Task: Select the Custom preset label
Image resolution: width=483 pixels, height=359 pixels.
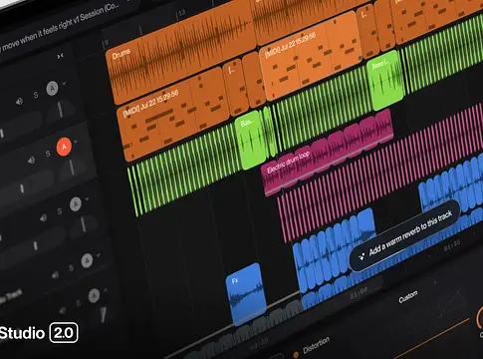Action: tap(408, 297)
